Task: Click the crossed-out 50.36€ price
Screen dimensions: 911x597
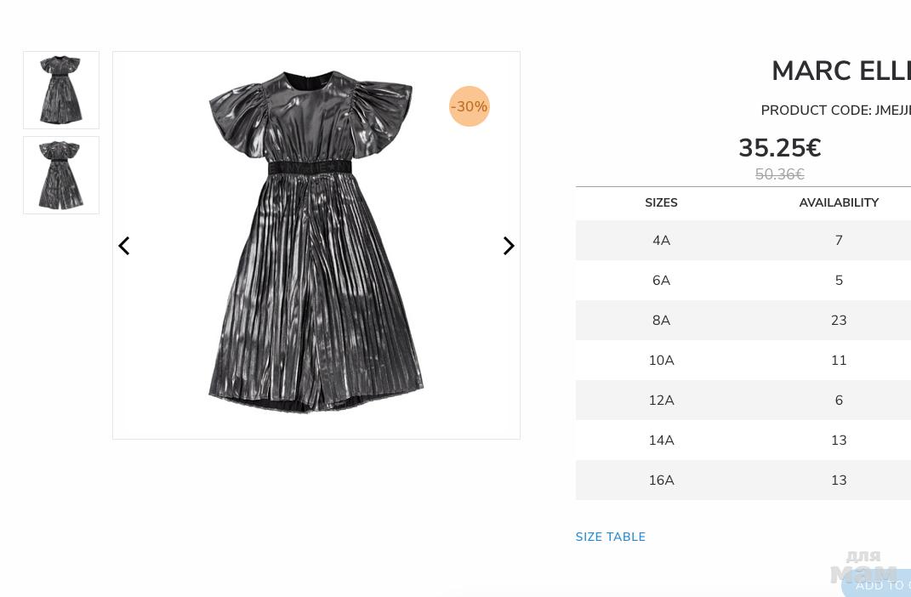Action: pyautogui.click(x=779, y=174)
